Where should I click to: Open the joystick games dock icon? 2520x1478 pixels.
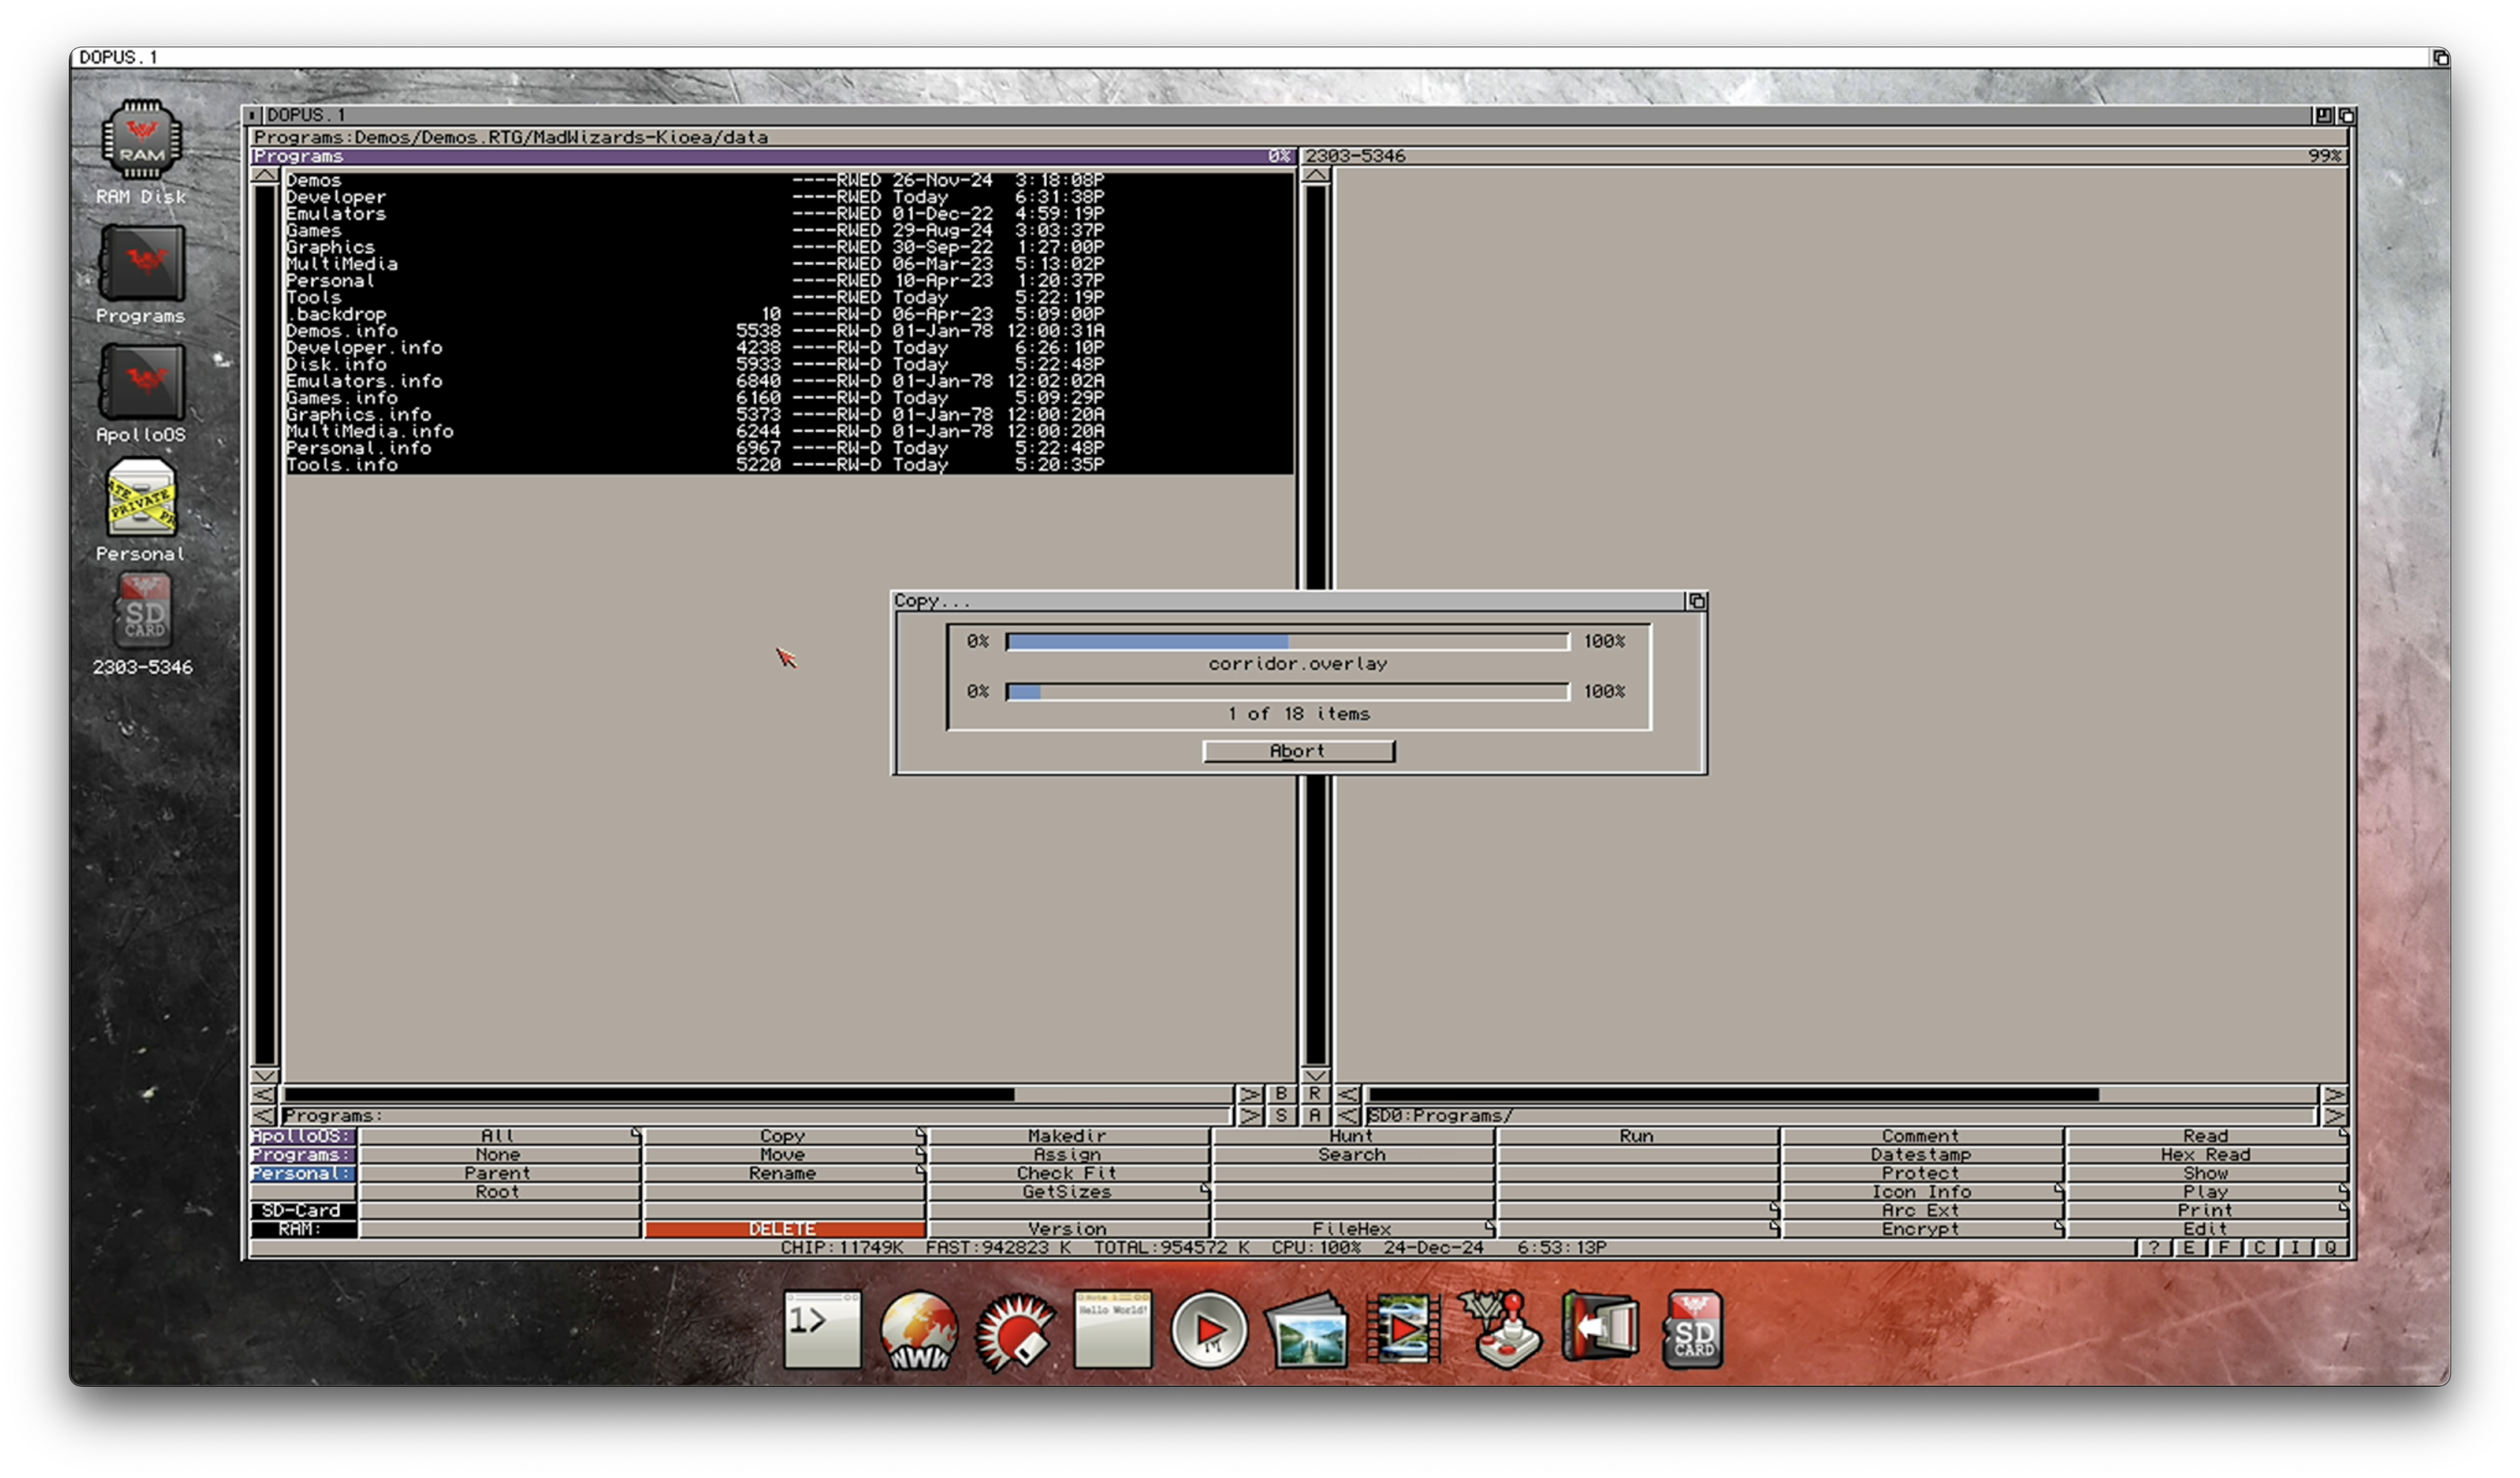pos(1500,1330)
